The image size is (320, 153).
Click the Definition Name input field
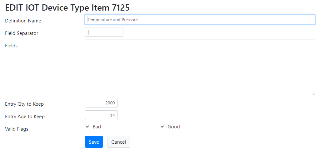point(200,20)
